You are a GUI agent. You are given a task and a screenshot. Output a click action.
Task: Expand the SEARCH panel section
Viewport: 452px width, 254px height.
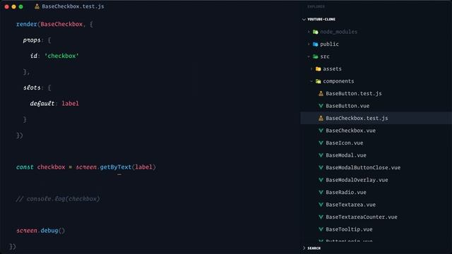pos(304,248)
